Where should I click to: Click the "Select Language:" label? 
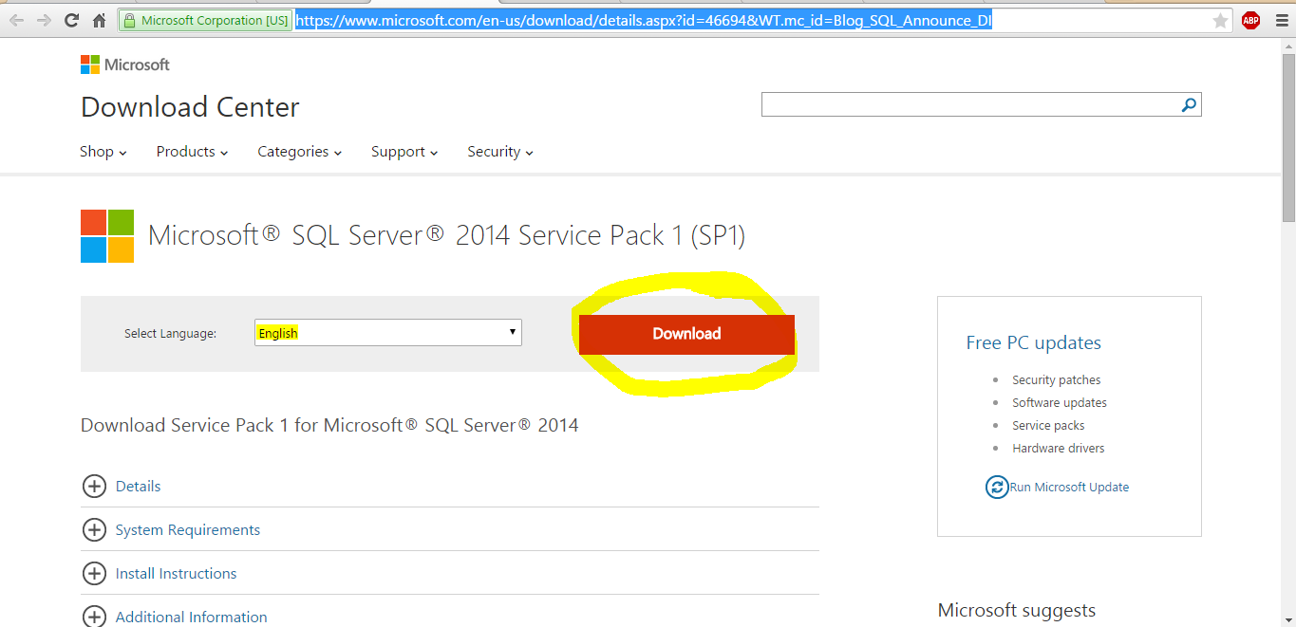coord(170,334)
